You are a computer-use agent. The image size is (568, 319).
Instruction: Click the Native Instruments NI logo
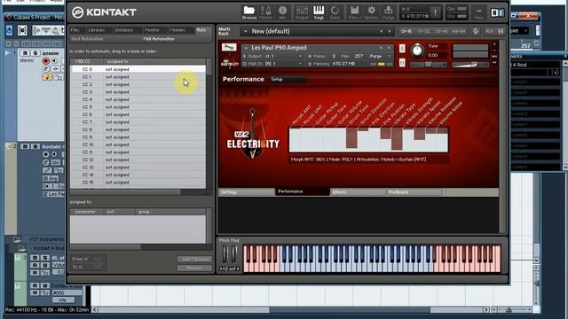[x=497, y=12]
